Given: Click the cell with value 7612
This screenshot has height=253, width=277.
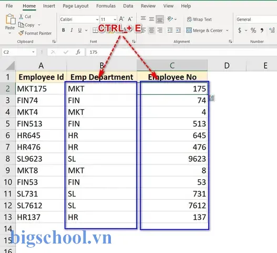Looking at the screenshot, I should tap(172, 206).
